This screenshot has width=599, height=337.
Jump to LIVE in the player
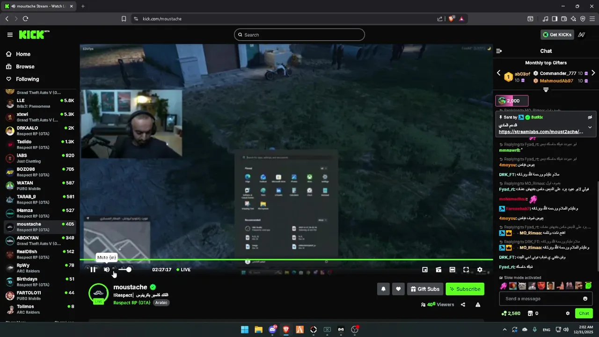click(x=183, y=270)
